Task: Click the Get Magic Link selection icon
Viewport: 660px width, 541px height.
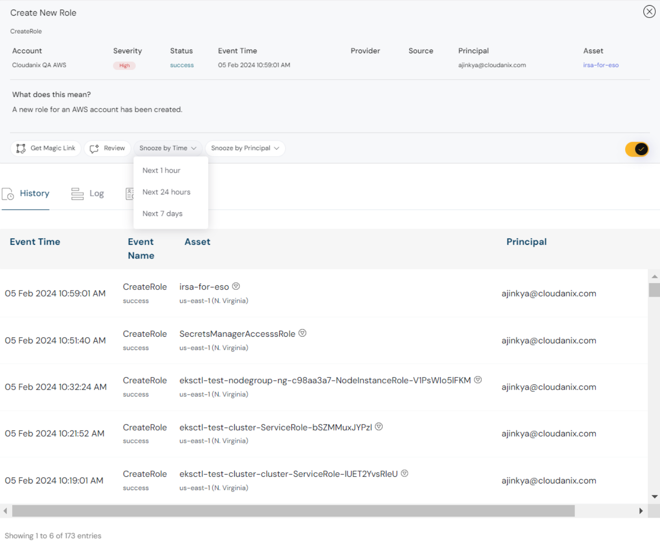Action: pyautogui.click(x=20, y=149)
